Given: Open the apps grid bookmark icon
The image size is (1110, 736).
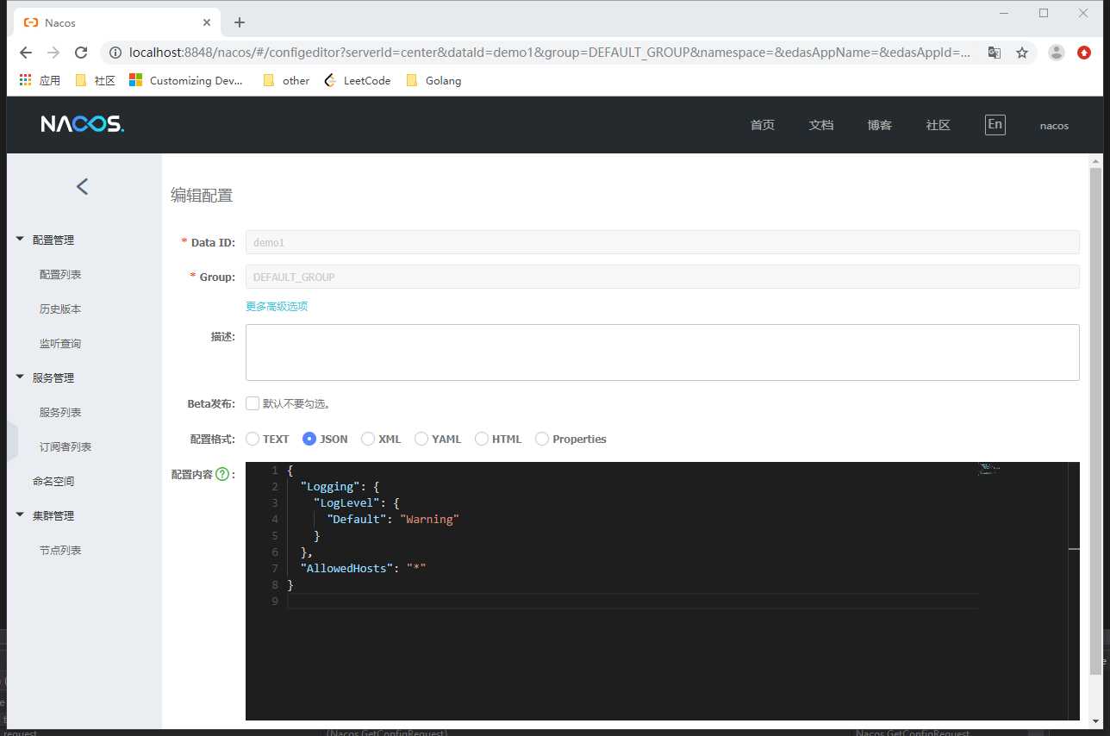Looking at the screenshot, I should (25, 80).
